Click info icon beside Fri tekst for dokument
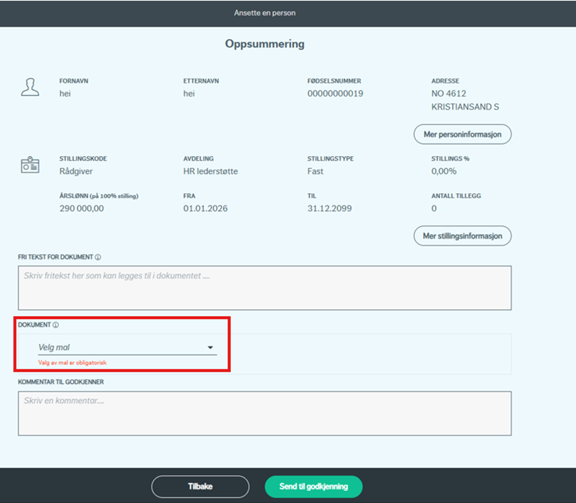This screenshot has width=576, height=503. click(x=98, y=257)
